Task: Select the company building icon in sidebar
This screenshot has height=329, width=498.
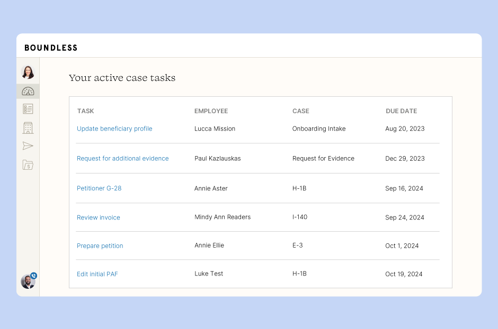Action: 28,127
